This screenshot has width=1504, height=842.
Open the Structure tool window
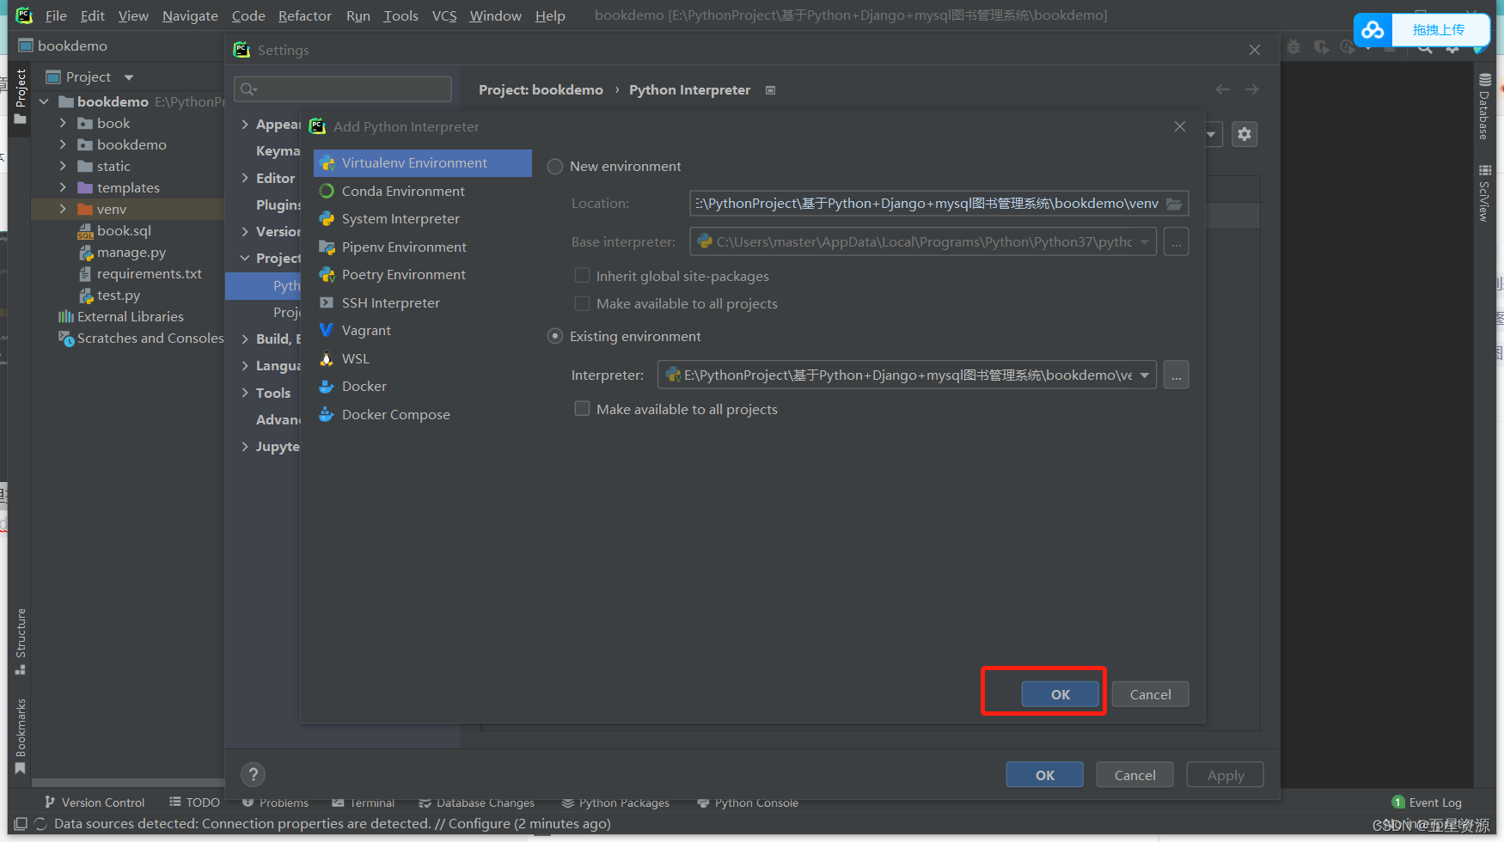tap(21, 640)
